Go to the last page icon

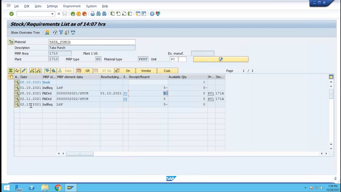pyautogui.click(x=130, y=14)
